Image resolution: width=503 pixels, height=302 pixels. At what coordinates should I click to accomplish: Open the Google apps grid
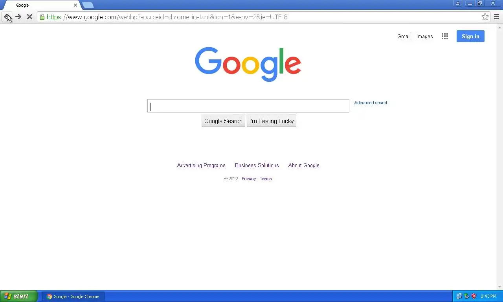[x=445, y=36]
